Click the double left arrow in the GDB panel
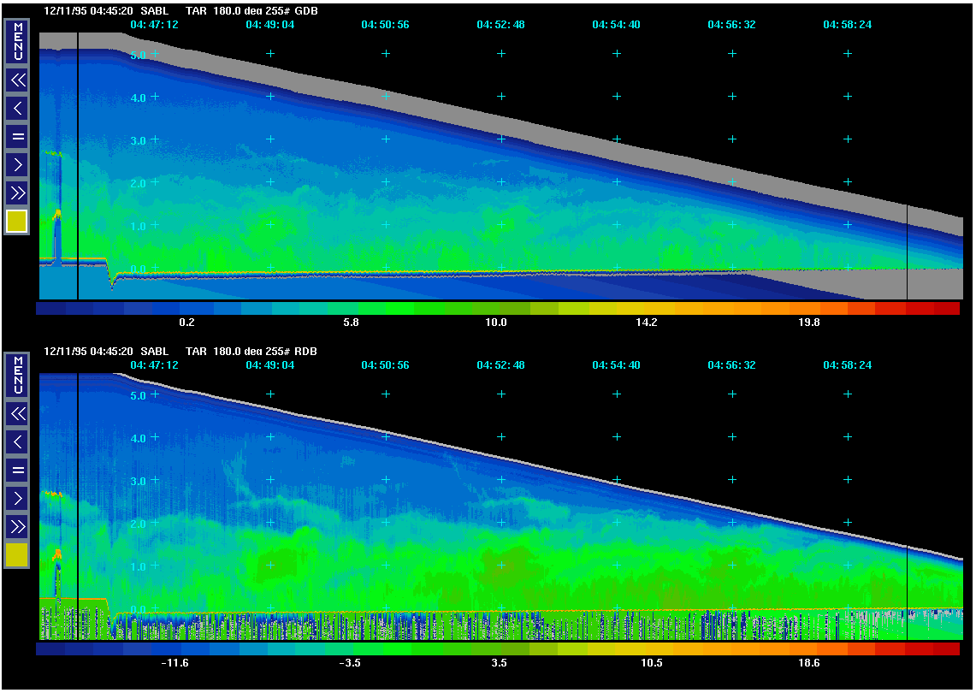The width and height of the screenshot is (976, 693). 17,81
